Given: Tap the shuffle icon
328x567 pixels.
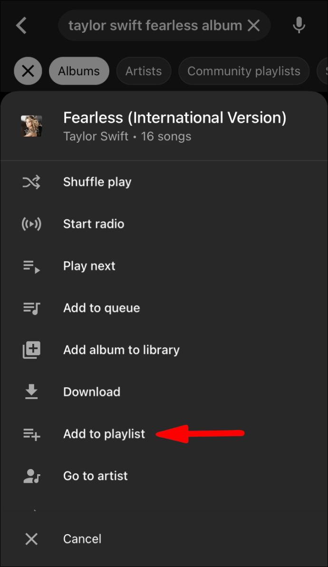Looking at the screenshot, I should click(31, 182).
